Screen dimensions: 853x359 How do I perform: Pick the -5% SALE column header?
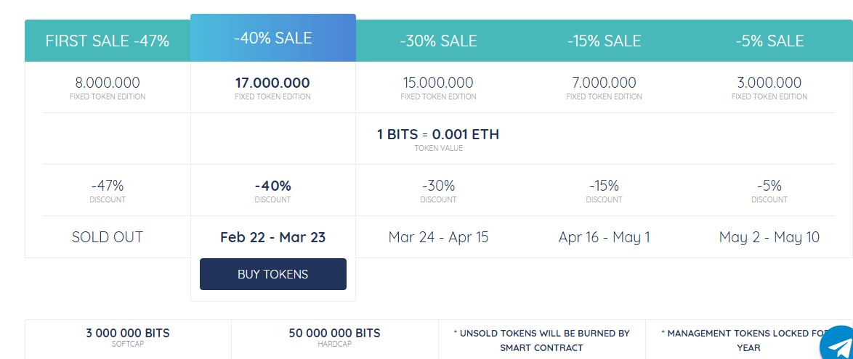click(x=769, y=41)
